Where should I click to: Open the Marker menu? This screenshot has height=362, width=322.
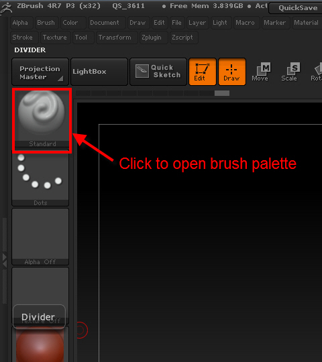pos(276,23)
